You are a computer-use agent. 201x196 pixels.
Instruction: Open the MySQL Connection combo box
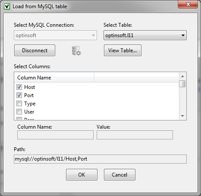pyautogui.click(x=55, y=35)
